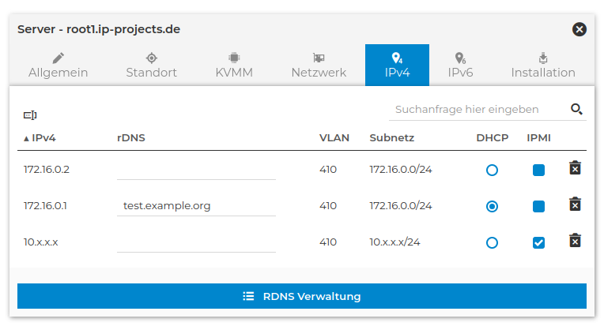Switch to the IPv6 tab

pyautogui.click(x=460, y=66)
